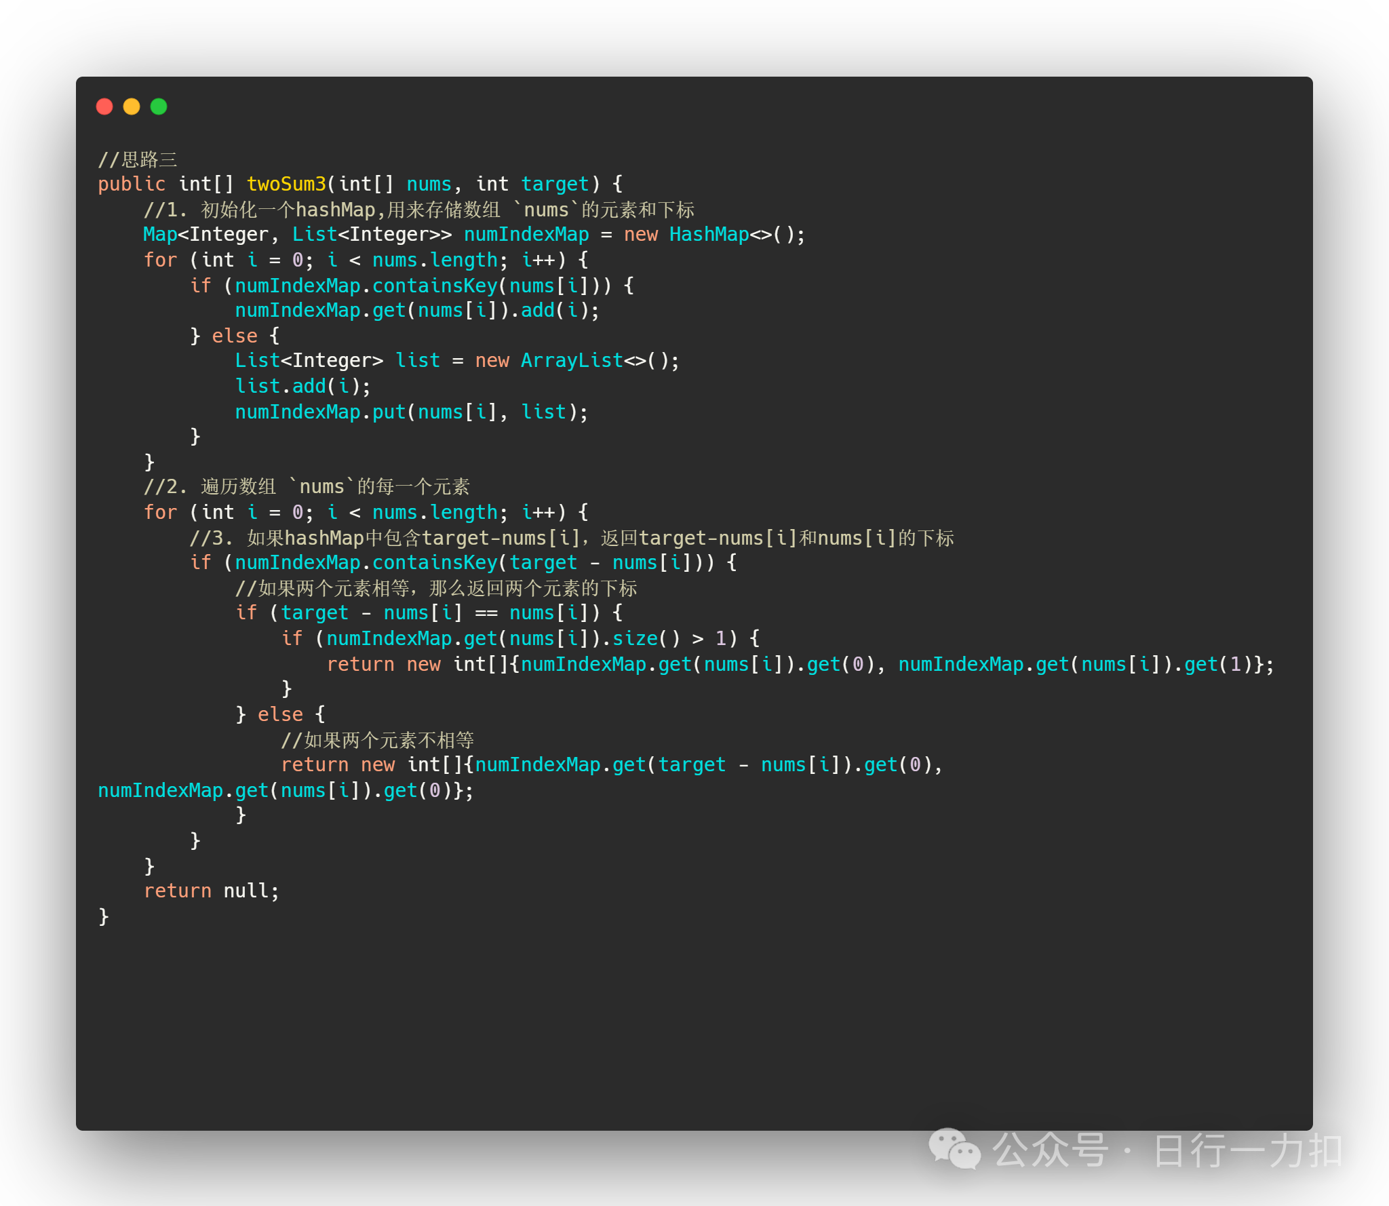Viewport: 1389px width, 1206px height.
Task: Click line 'numIndexMap.get(nums[i]).add(i);'
Action: 417,311
